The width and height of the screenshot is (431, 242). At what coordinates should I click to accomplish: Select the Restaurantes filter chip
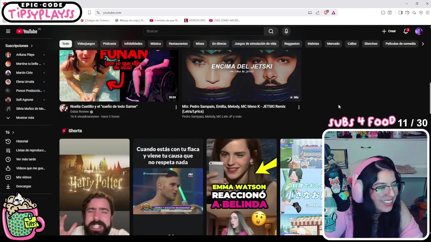coord(178,44)
